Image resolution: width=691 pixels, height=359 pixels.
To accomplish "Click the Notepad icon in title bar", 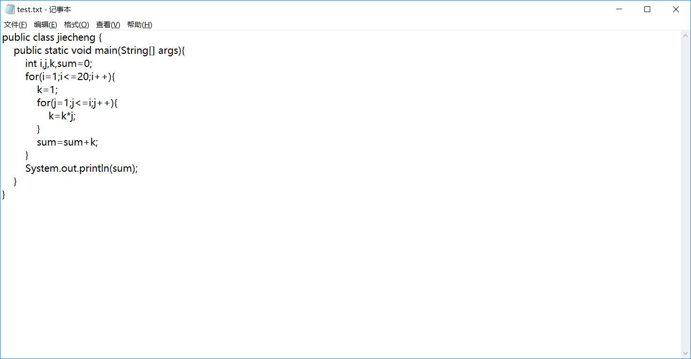I will click(x=10, y=9).
